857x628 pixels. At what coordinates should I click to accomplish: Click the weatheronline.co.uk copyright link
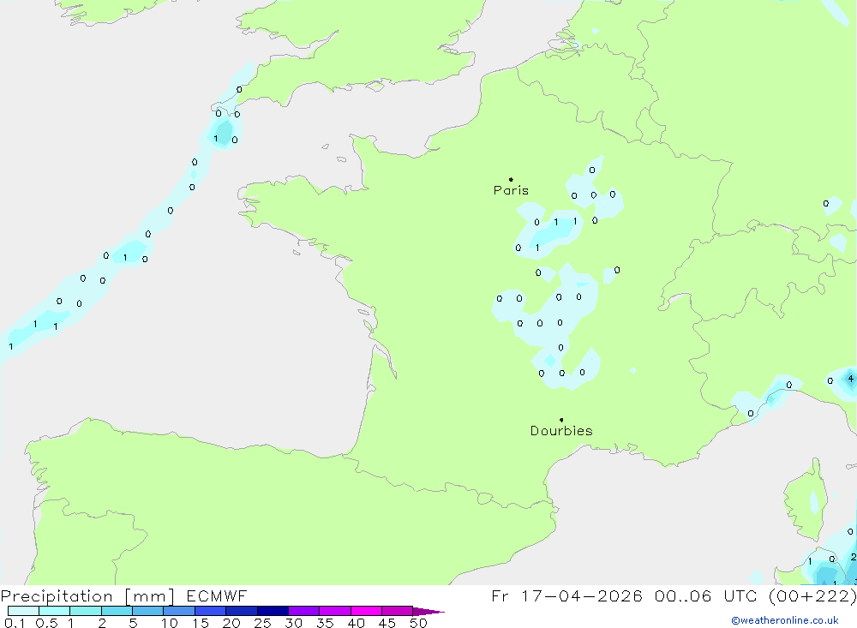[x=784, y=620]
